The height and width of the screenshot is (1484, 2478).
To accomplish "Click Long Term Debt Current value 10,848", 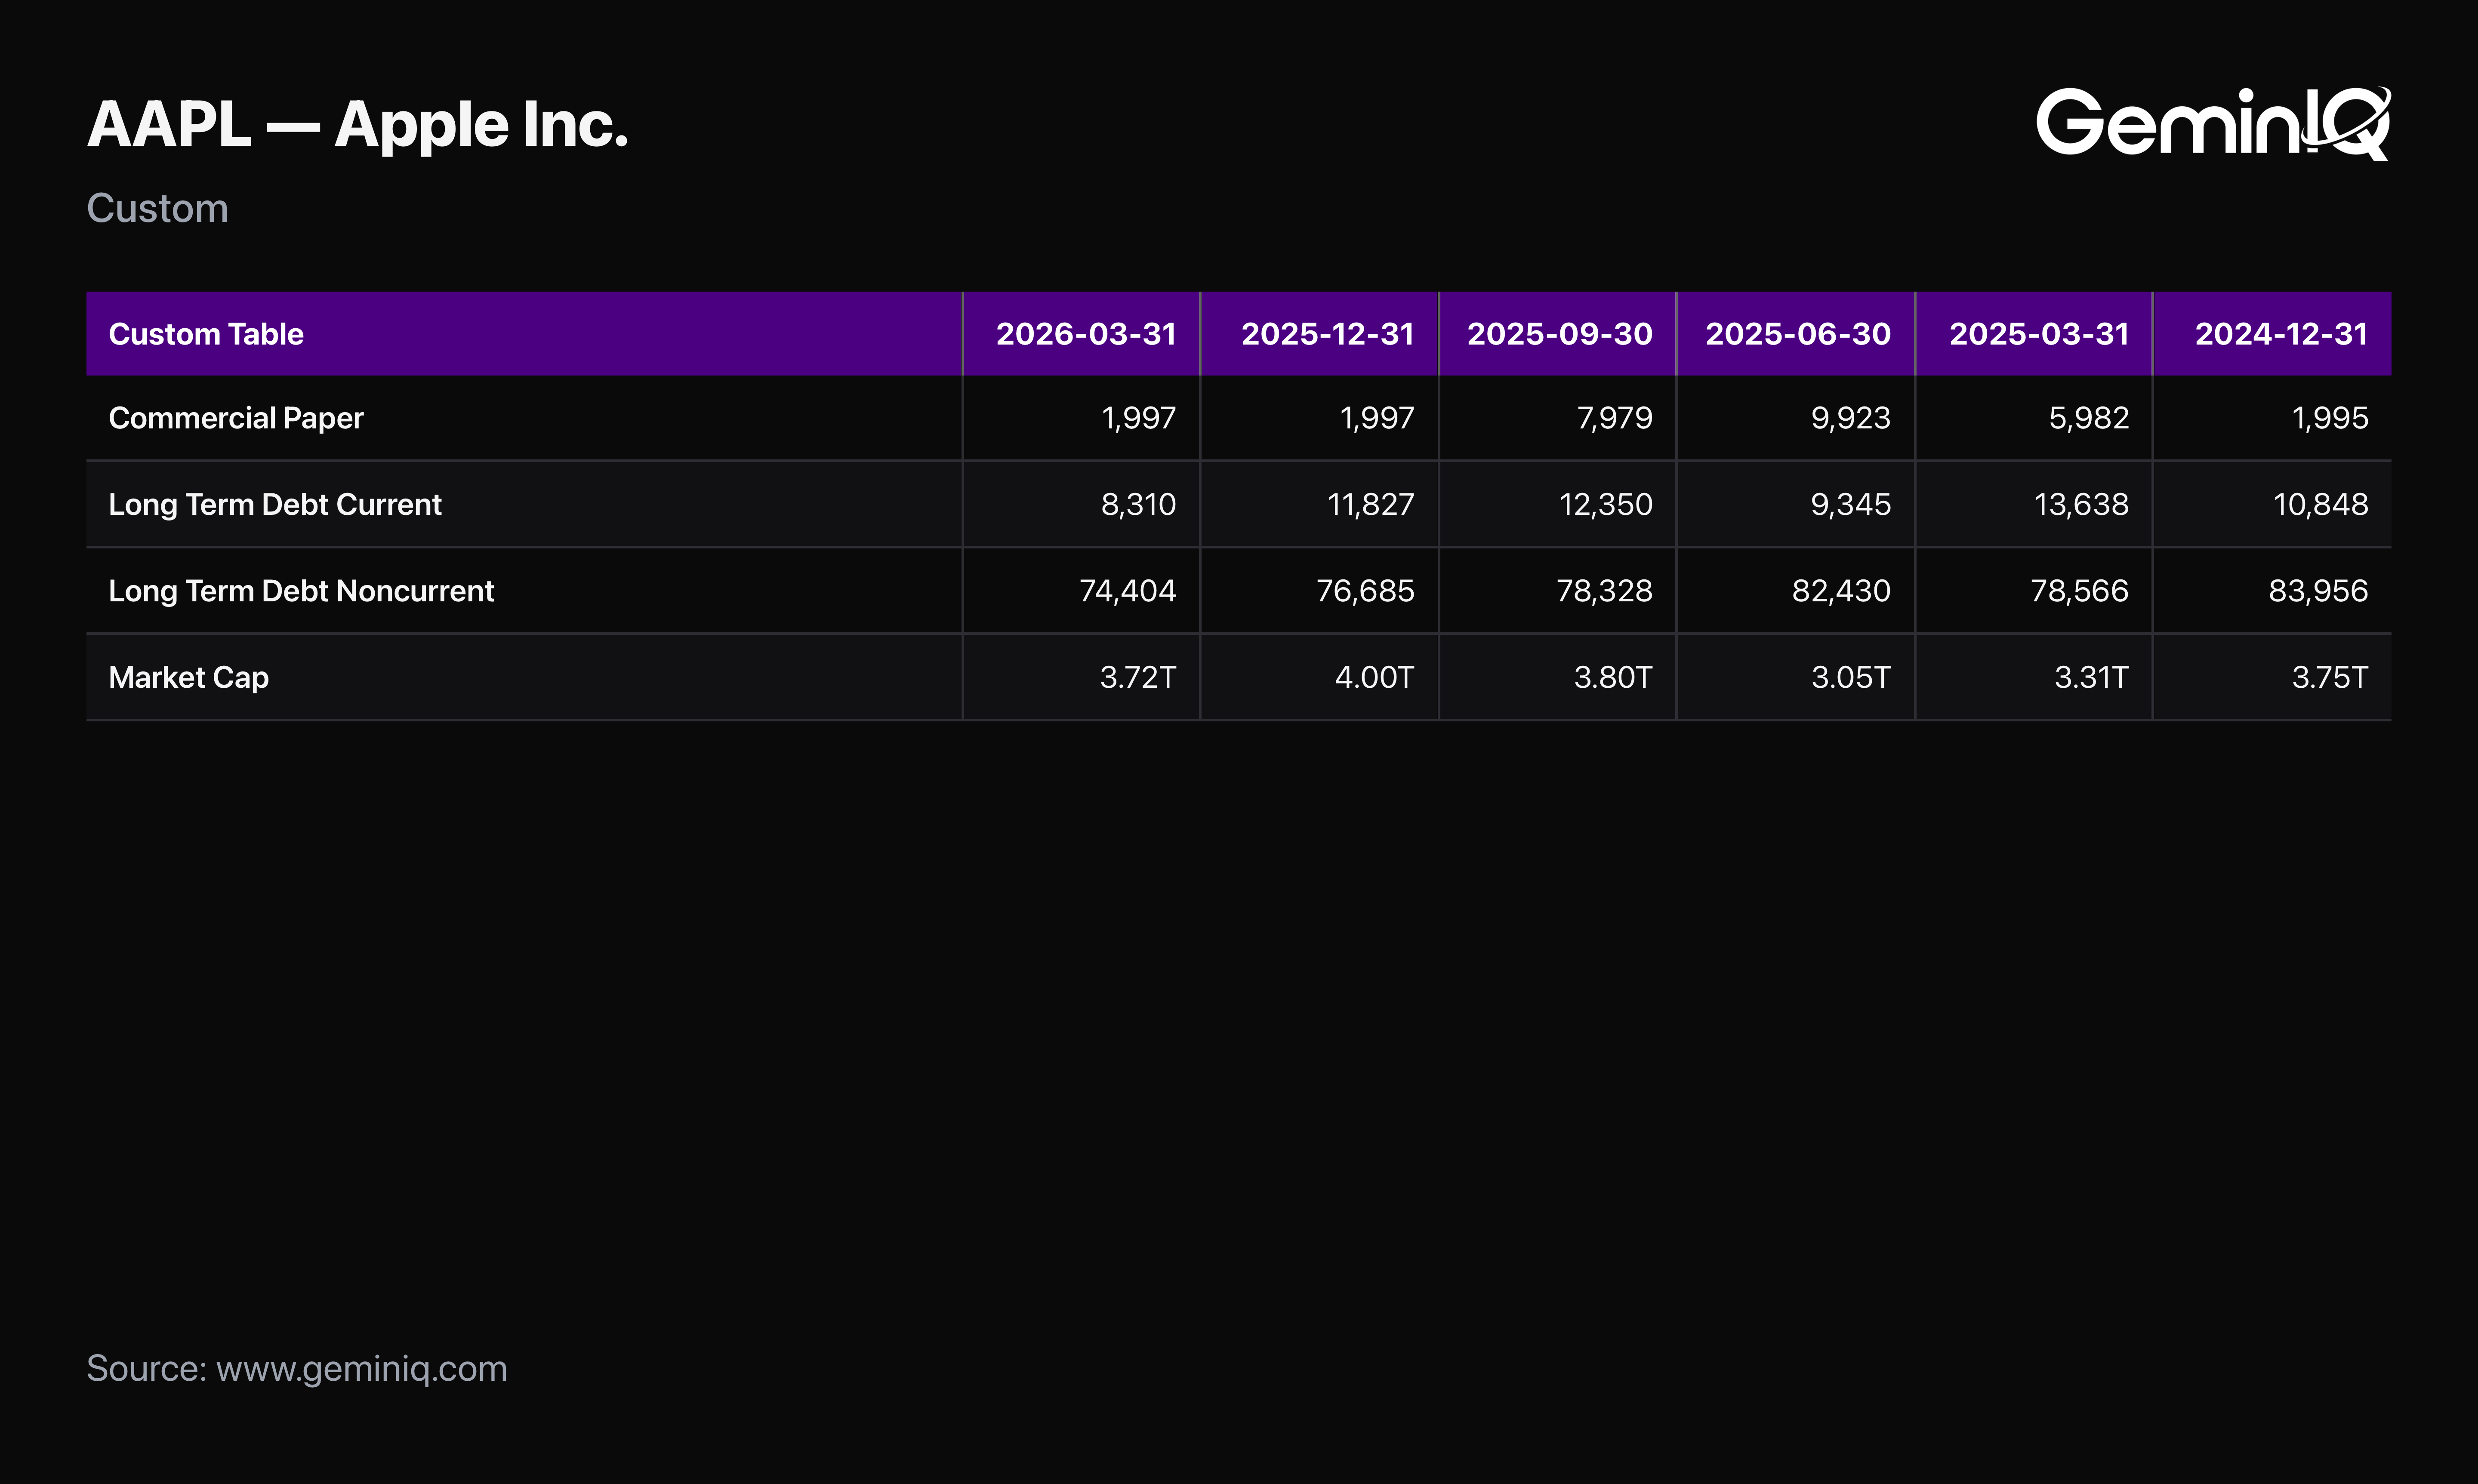I will tap(2321, 504).
